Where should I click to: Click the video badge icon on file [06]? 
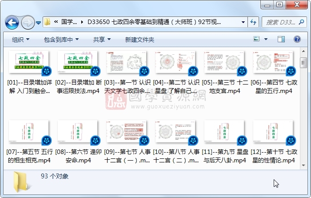pos(291,71)
